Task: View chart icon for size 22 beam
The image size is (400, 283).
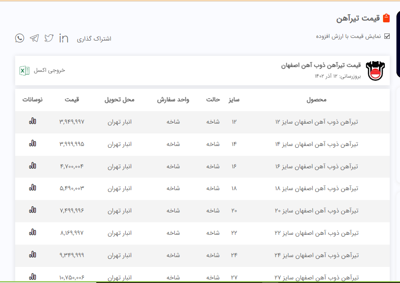Action: 33,233
